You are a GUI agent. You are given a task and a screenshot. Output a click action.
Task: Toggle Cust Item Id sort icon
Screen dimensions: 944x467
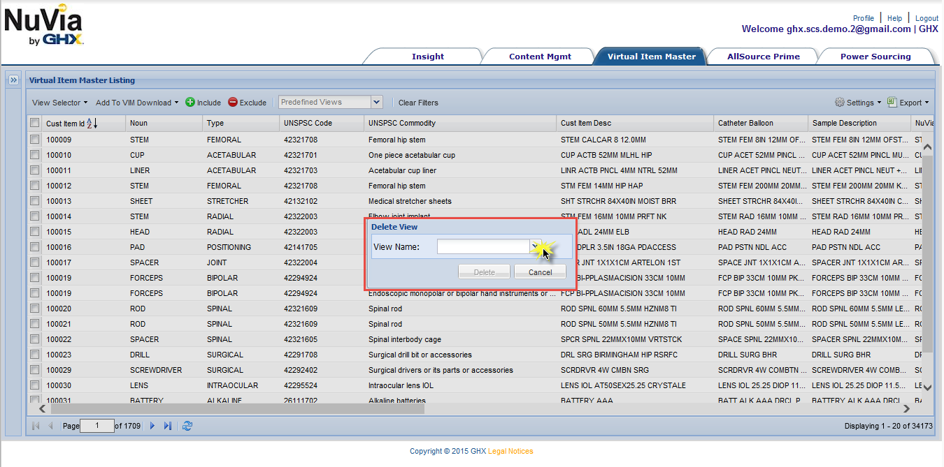pyautogui.click(x=93, y=124)
